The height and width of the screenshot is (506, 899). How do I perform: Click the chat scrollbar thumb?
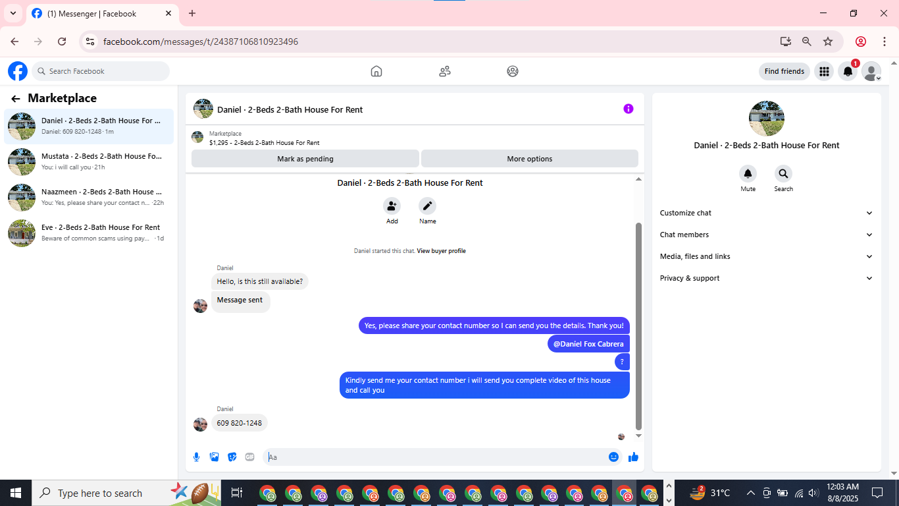tap(638, 326)
